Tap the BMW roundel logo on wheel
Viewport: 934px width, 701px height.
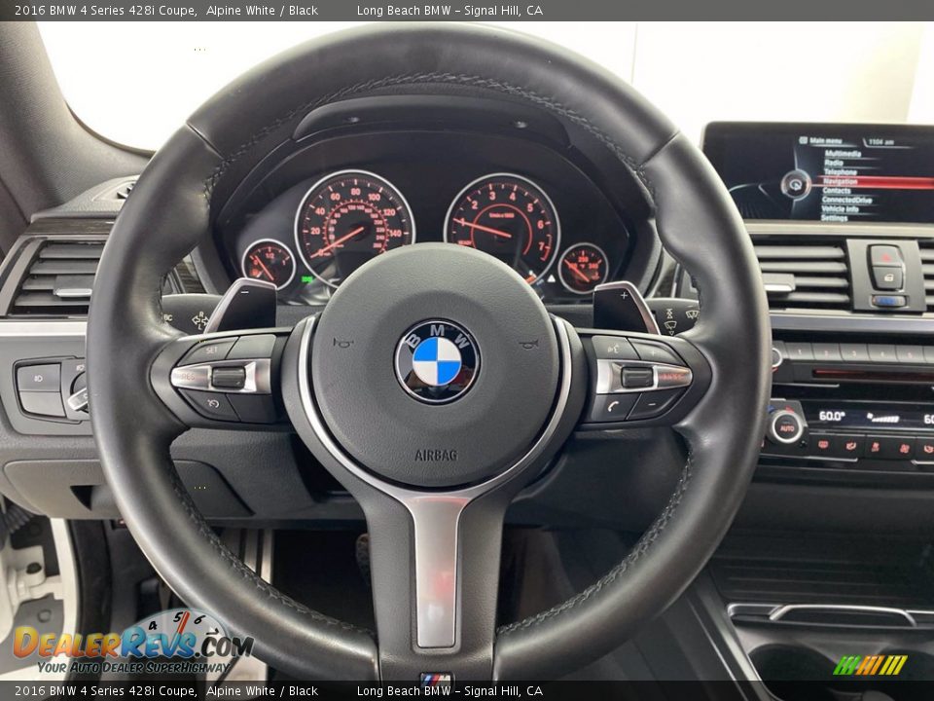pos(437,361)
